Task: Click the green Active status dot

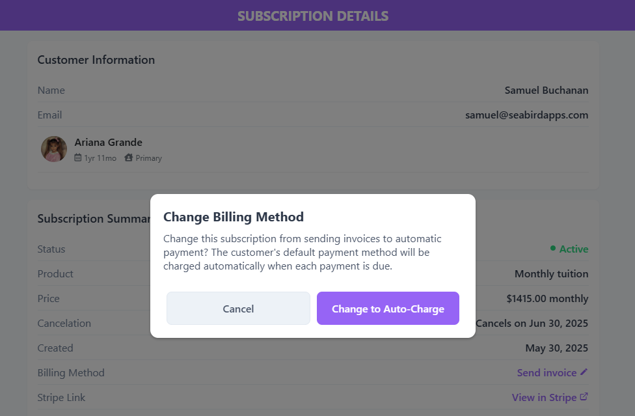Action: coord(553,248)
